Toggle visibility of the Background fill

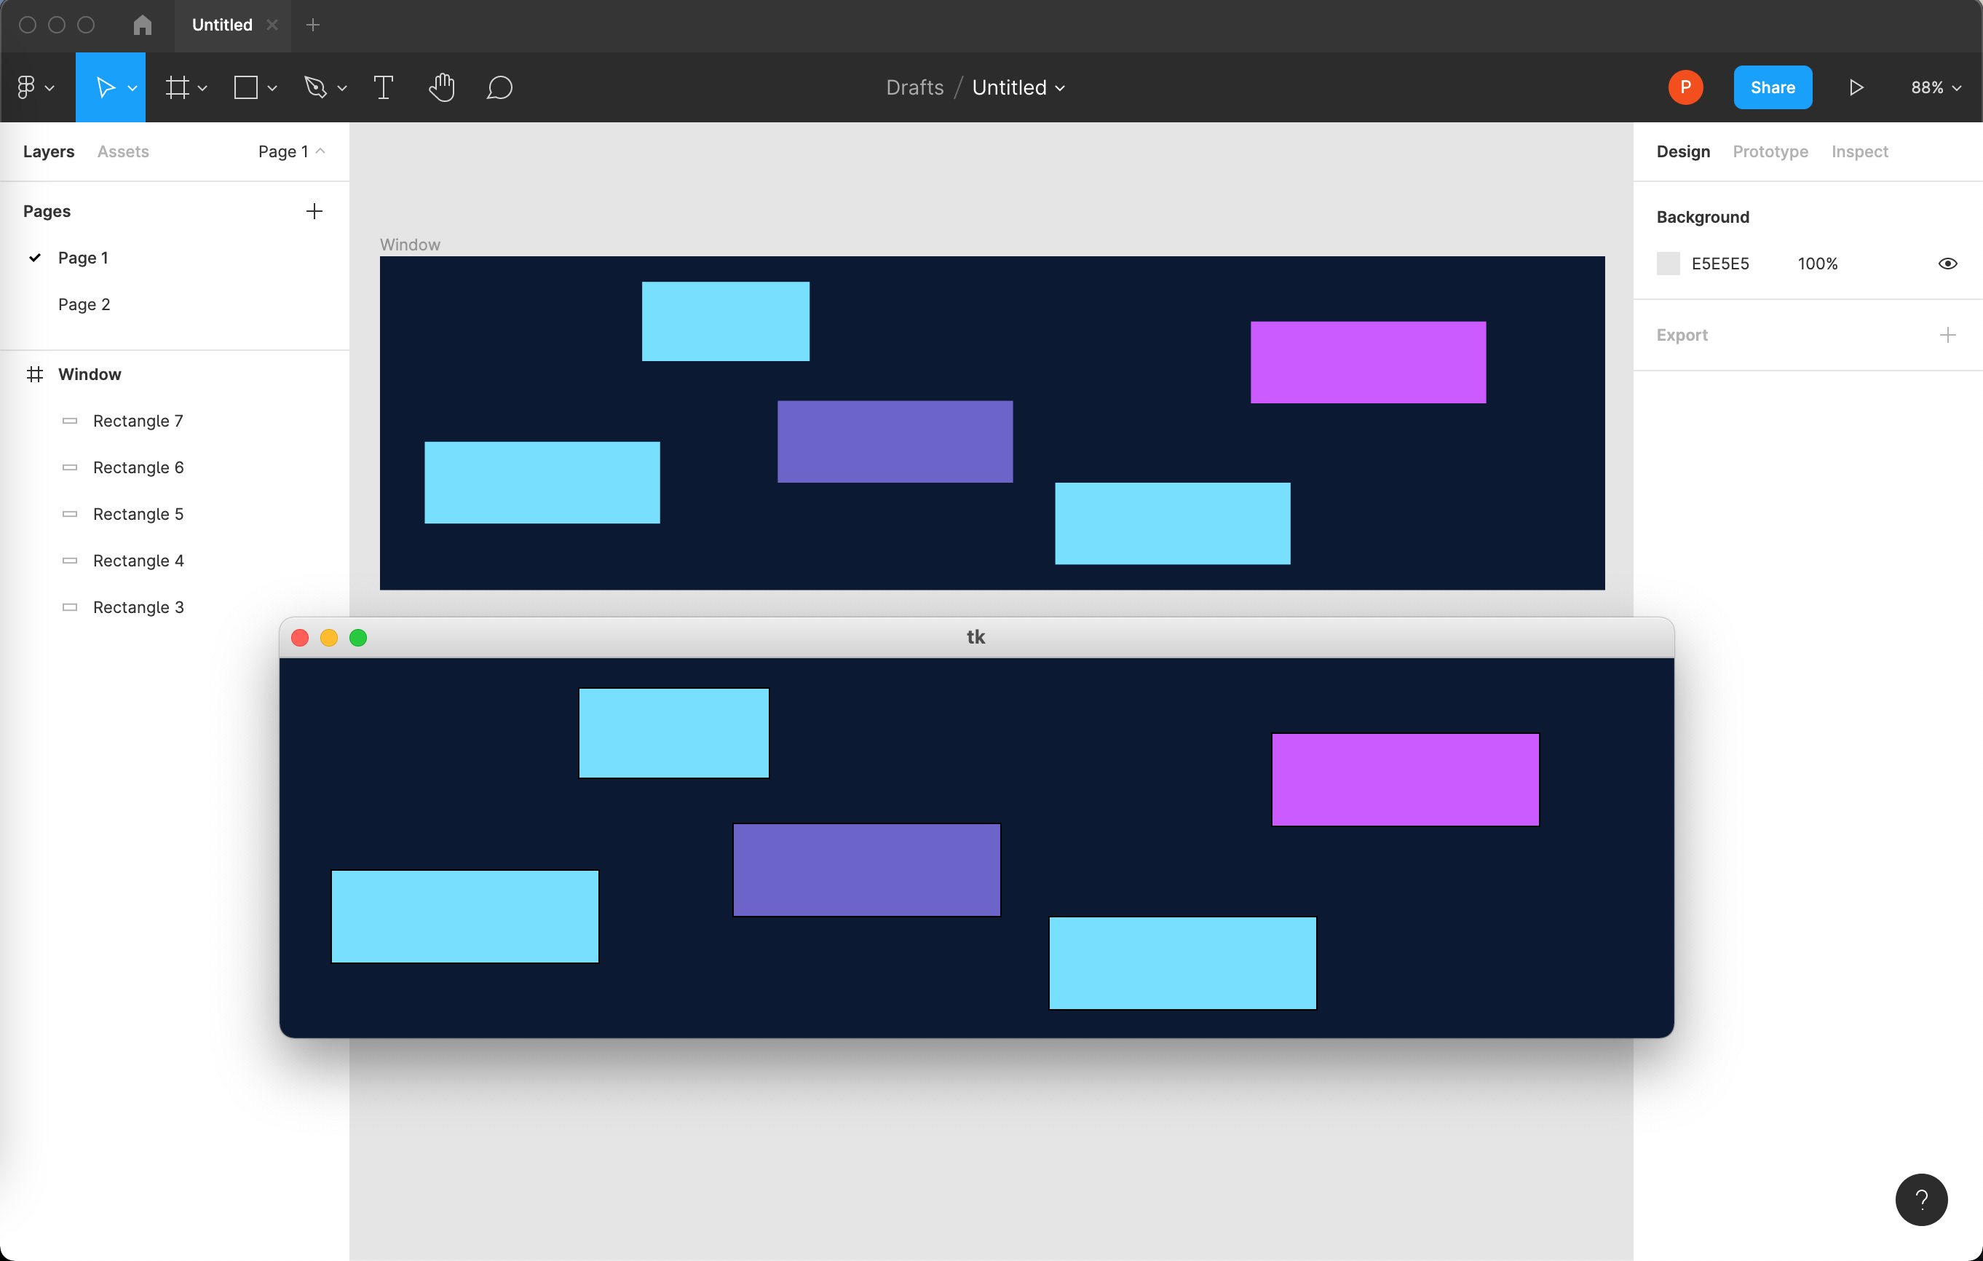tap(1947, 263)
